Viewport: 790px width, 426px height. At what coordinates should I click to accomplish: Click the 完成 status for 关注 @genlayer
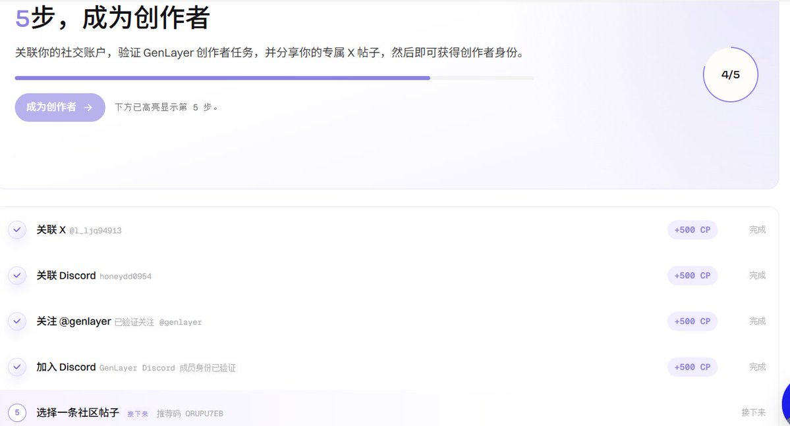pos(757,321)
